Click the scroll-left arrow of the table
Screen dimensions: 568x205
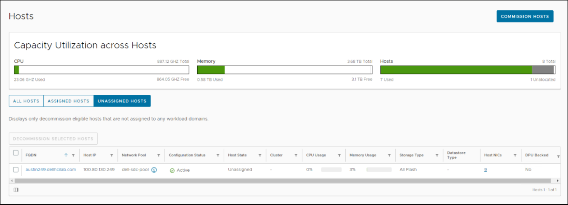(12, 181)
